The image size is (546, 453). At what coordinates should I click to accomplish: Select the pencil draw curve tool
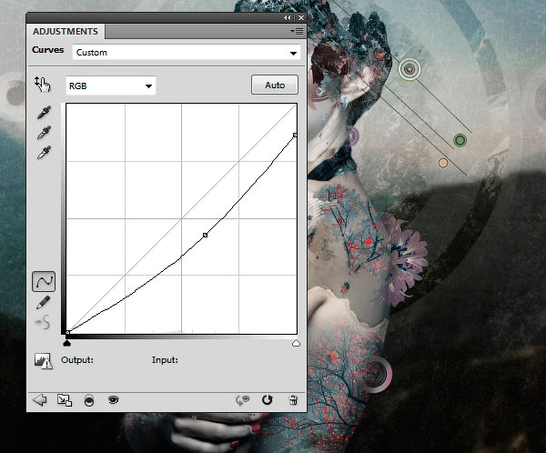(x=43, y=302)
